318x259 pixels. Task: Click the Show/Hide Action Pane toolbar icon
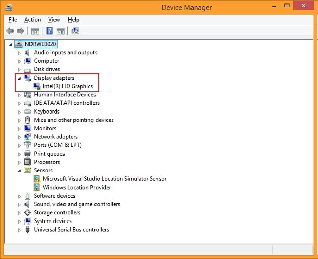60,31
